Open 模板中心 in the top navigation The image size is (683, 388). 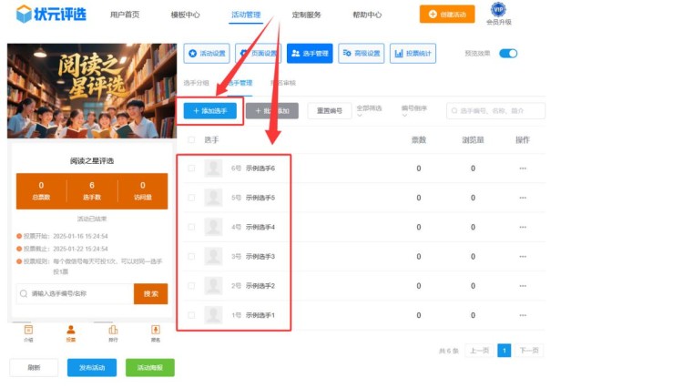click(186, 15)
